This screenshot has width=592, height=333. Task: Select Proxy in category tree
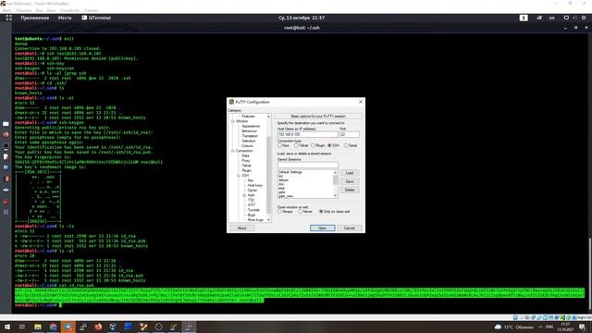(246, 160)
